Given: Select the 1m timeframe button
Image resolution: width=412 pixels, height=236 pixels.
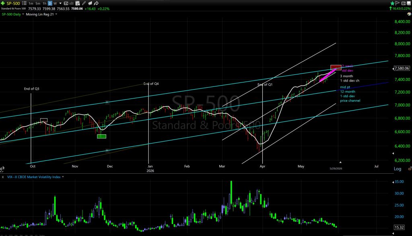Looking at the screenshot, I should [x=31, y=3].
